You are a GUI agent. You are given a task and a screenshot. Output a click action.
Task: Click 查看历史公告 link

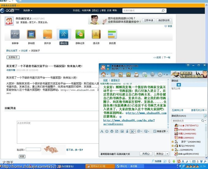tap(199, 110)
